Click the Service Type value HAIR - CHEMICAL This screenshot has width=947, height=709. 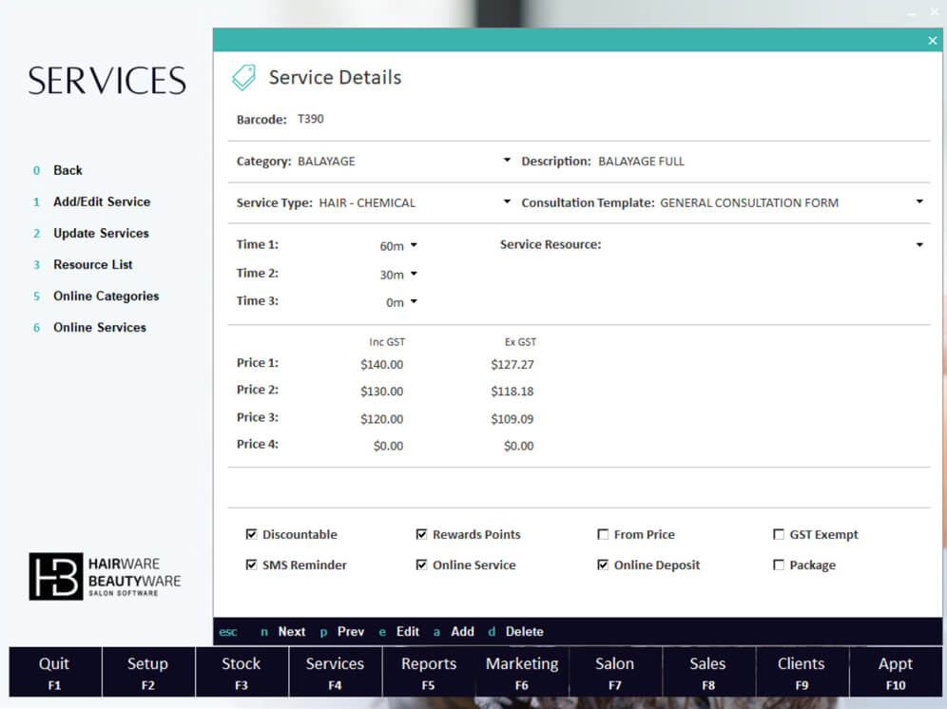tap(367, 203)
